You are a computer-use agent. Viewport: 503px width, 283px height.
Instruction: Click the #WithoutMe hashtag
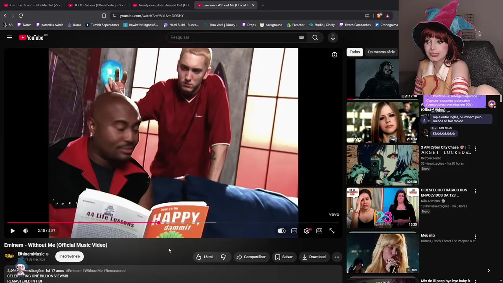tap(92, 271)
